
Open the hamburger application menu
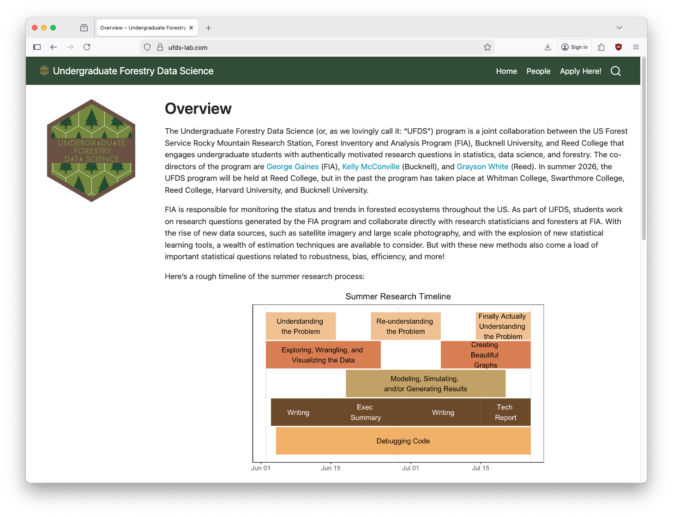pyautogui.click(x=636, y=47)
